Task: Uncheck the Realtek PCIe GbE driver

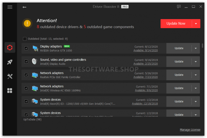Action: 26,75
